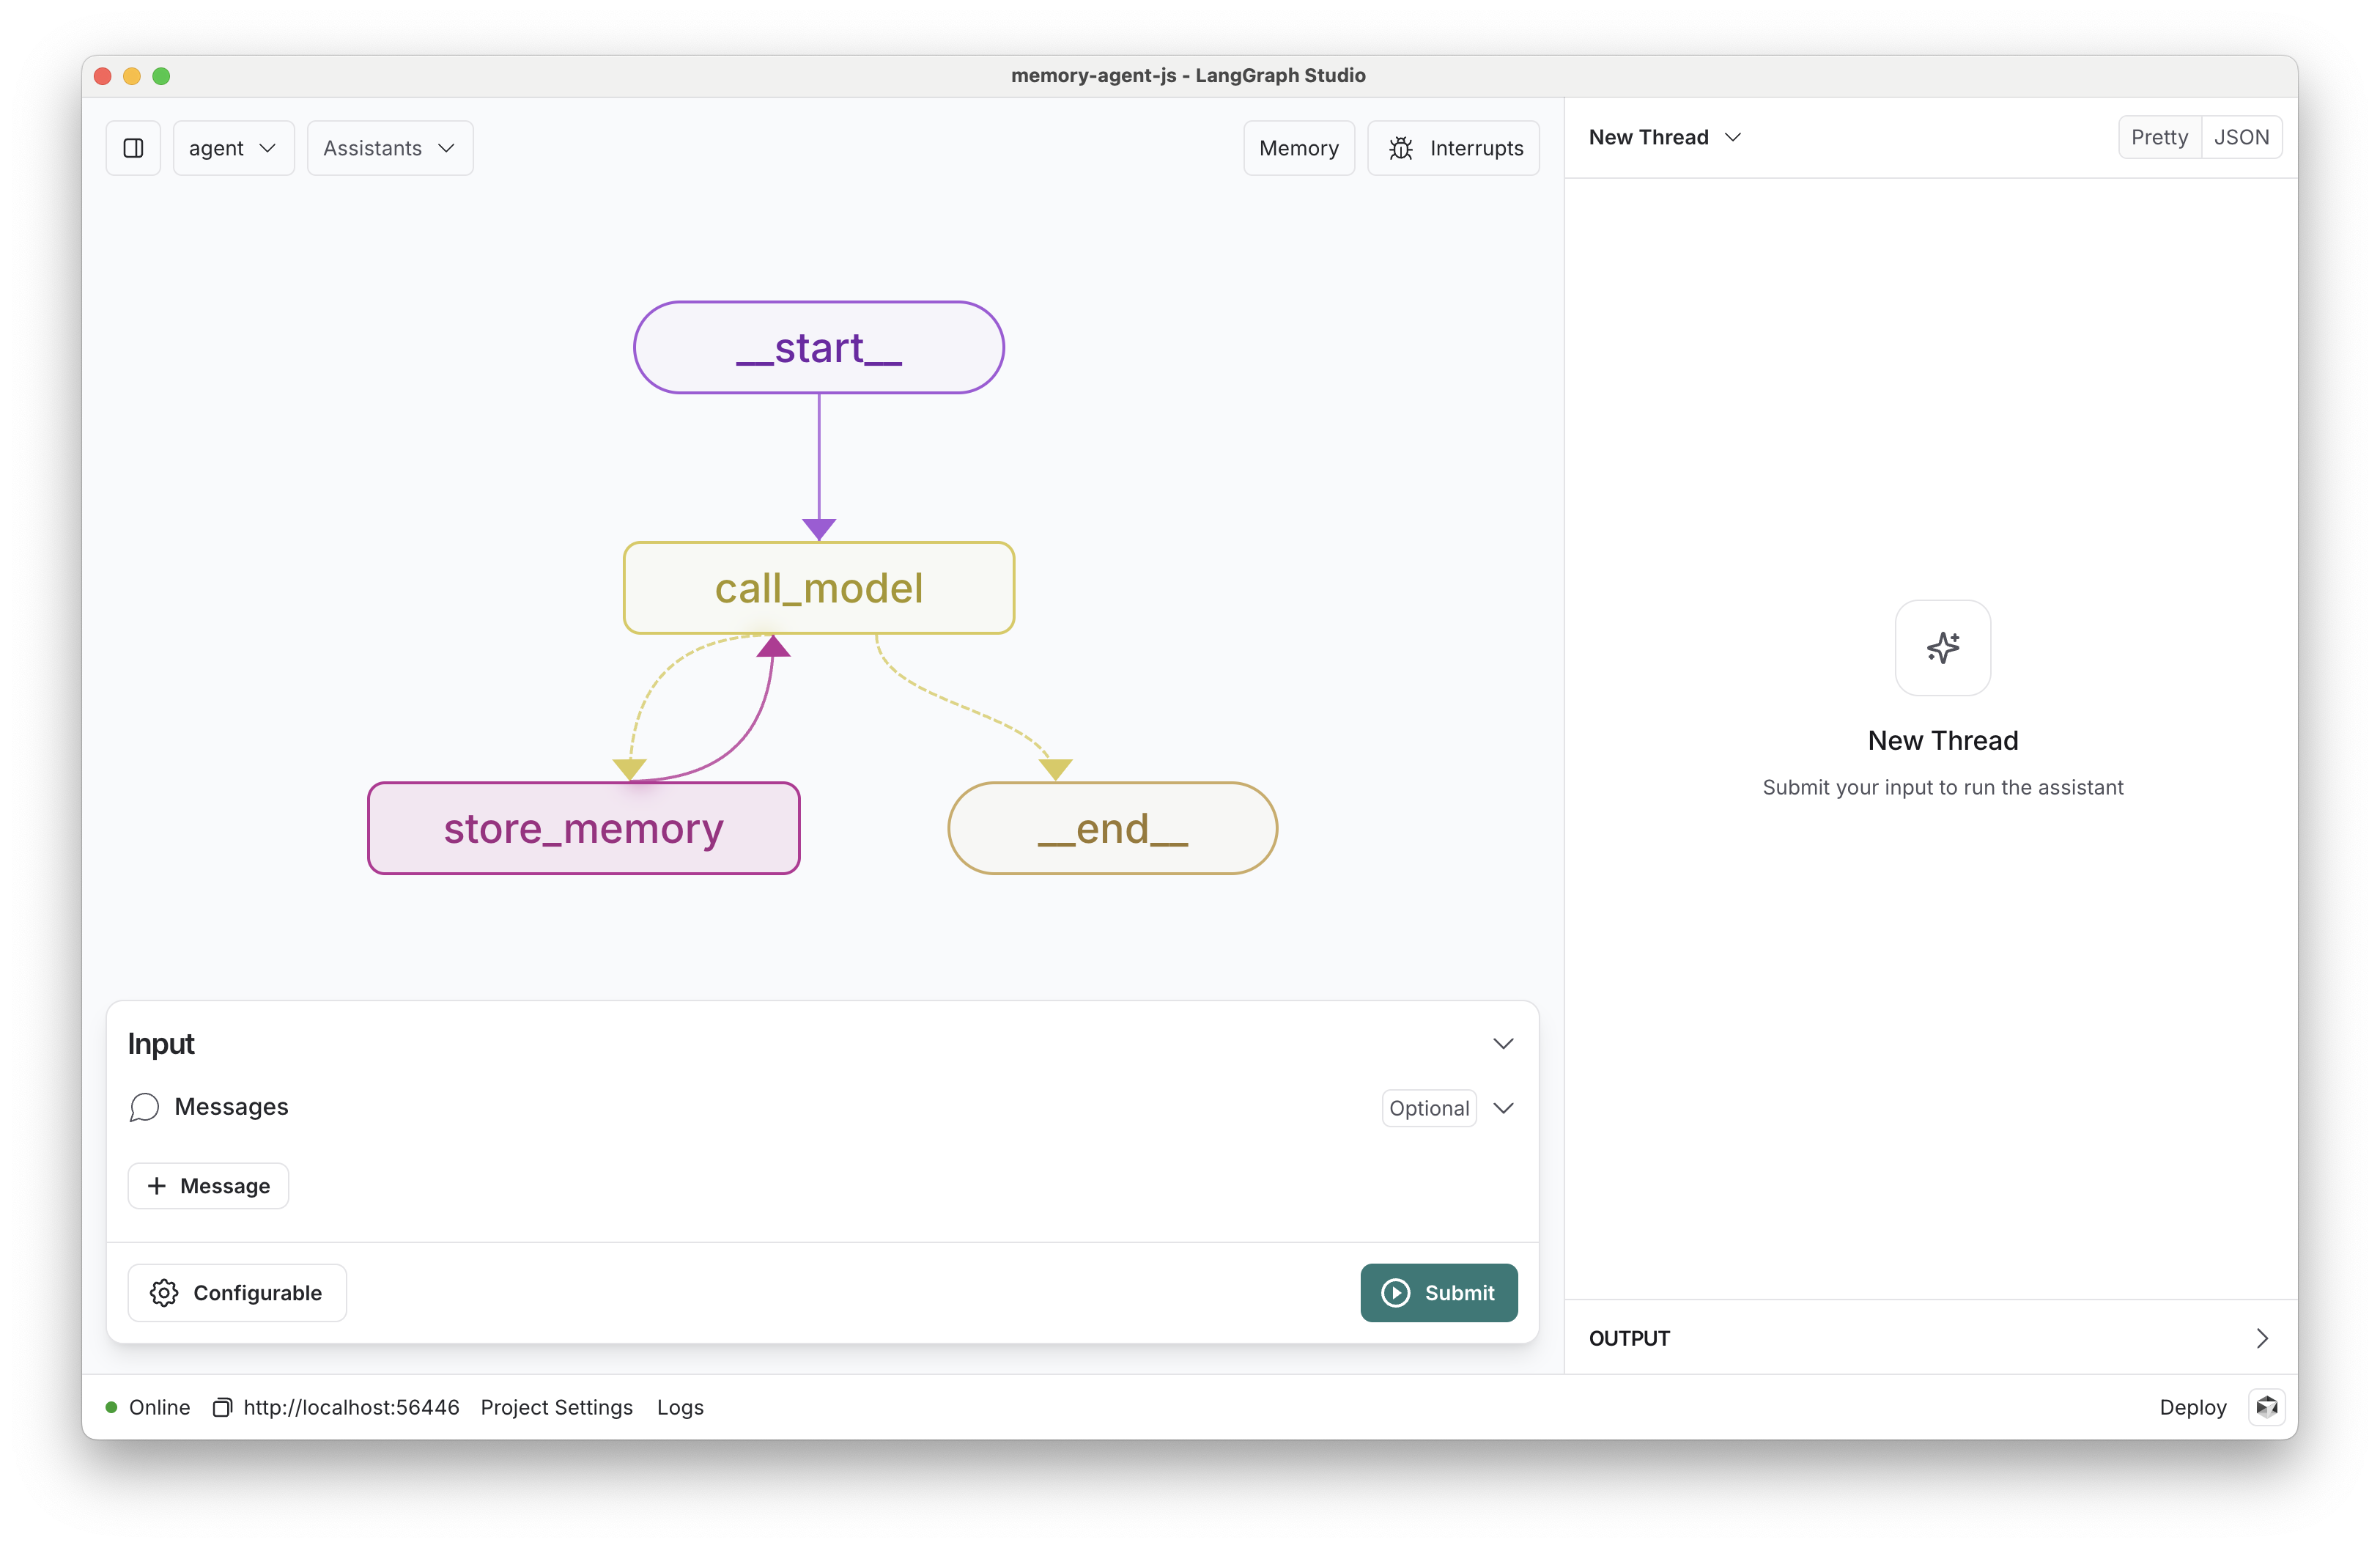Open Logs in the status bar
2380x1548 pixels.
(680, 1407)
